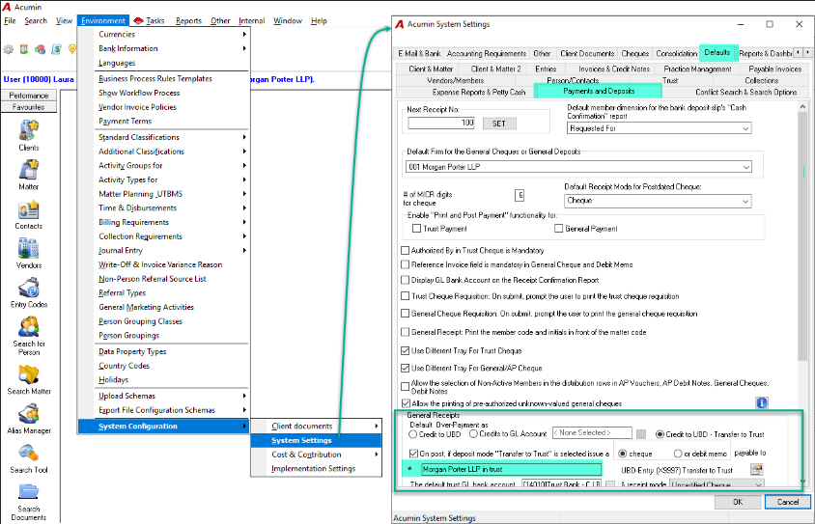Select Credits to GL Account radio button
815x524 pixels.
click(473, 433)
